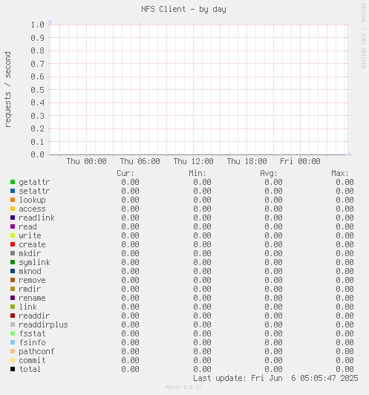Click the black total legend swatch

coord(13,369)
